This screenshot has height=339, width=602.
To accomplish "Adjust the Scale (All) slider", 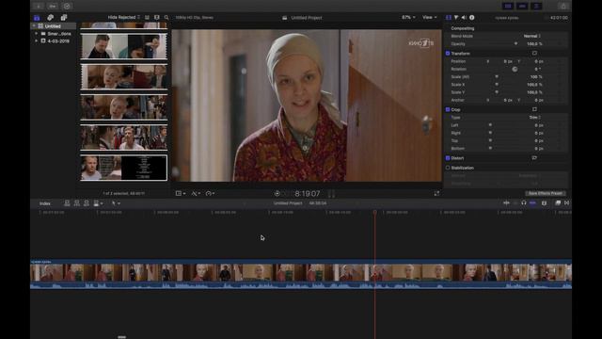I will [497, 77].
